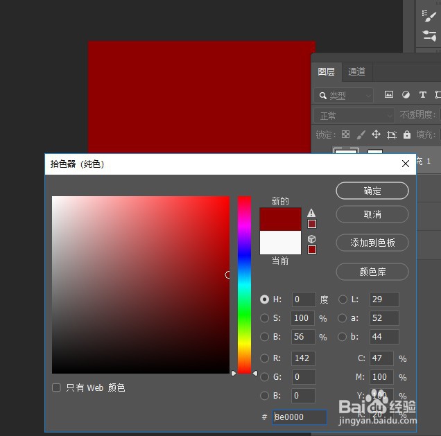
Task: Click the hex color input field
Action: 300,417
